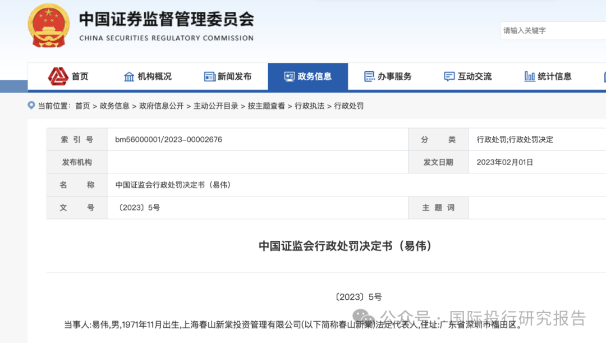This screenshot has height=343, width=606.
Task: Click 首页 in the breadcrumb path
Action: pyautogui.click(x=82, y=106)
